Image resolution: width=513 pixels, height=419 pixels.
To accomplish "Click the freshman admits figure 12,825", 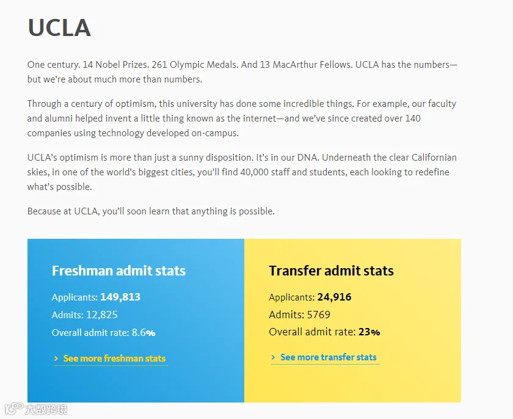I will pos(102,315).
